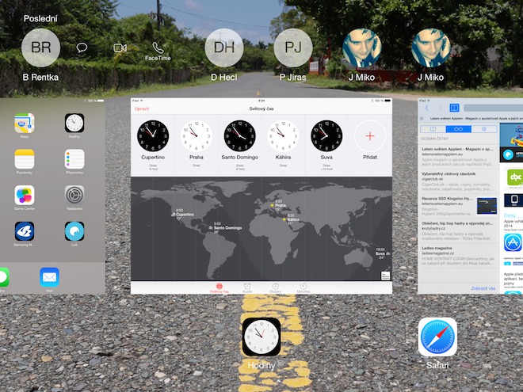Open the Notes app on the home screen card
The width and height of the screenshot is (523, 392).
pyautogui.click(x=25, y=159)
